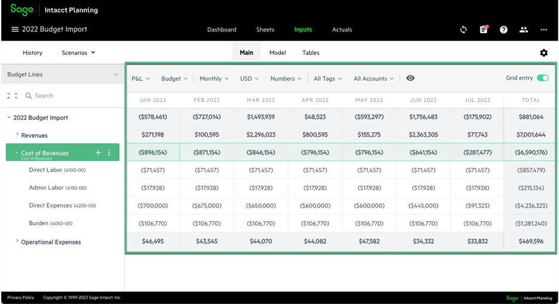Viewport: 559px width, 304px height.
Task: Open Cost of Revenues three-dot options
Action: point(109,153)
